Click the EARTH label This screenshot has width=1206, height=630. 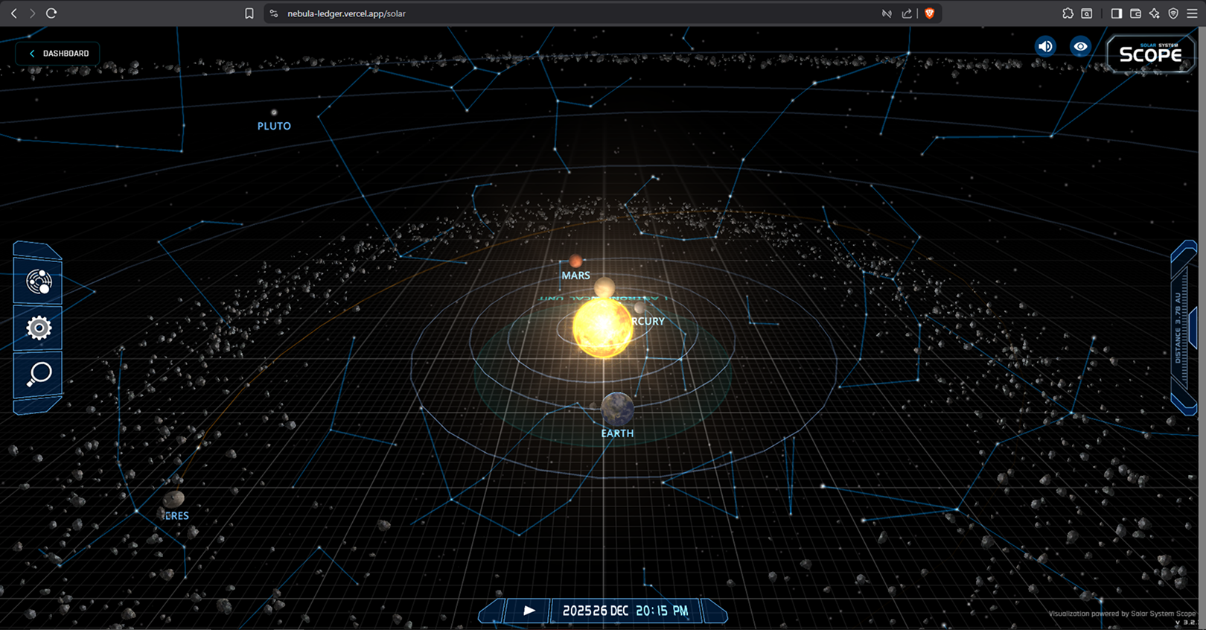click(617, 433)
